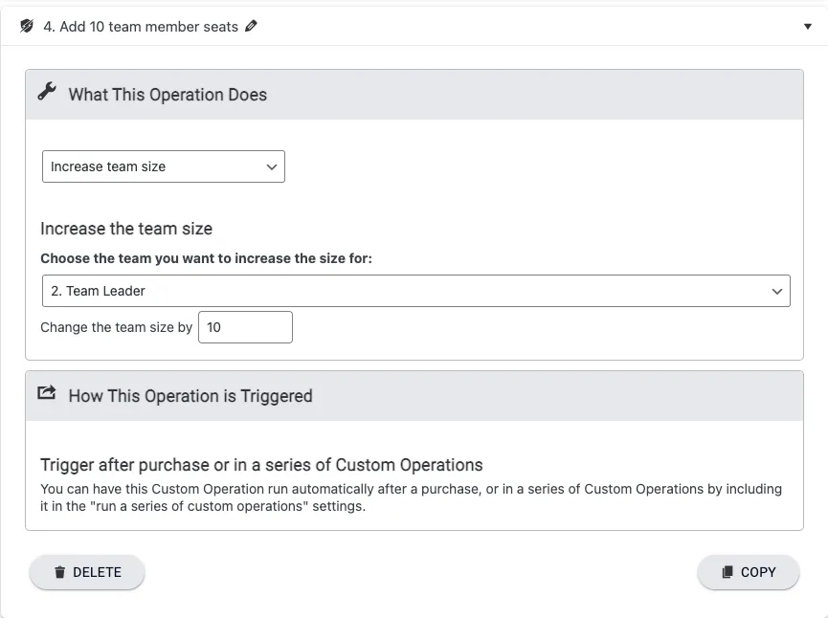Image resolution: width=828 pixels, height=618 pixels.
Task: Click the shield operation icon in the title bar
Action: point(27,27)
